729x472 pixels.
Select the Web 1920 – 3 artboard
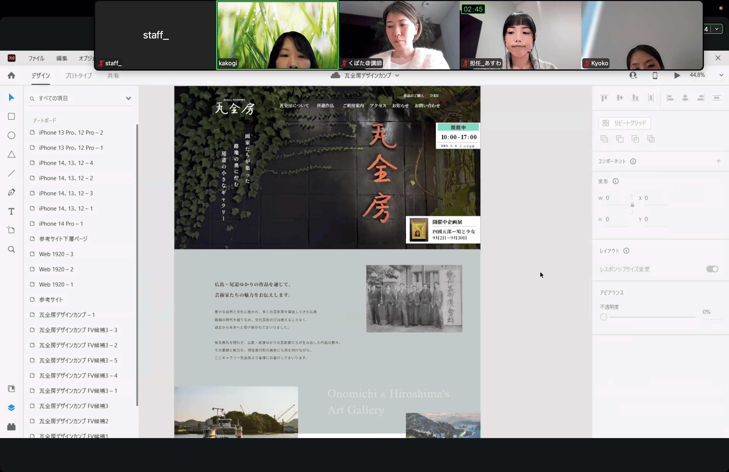coord(56,254)
